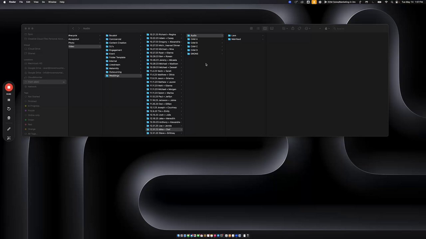426x239 pixels.
Task: Open the EOM Sales/Marketing calendar item
Action: point(340,2)
